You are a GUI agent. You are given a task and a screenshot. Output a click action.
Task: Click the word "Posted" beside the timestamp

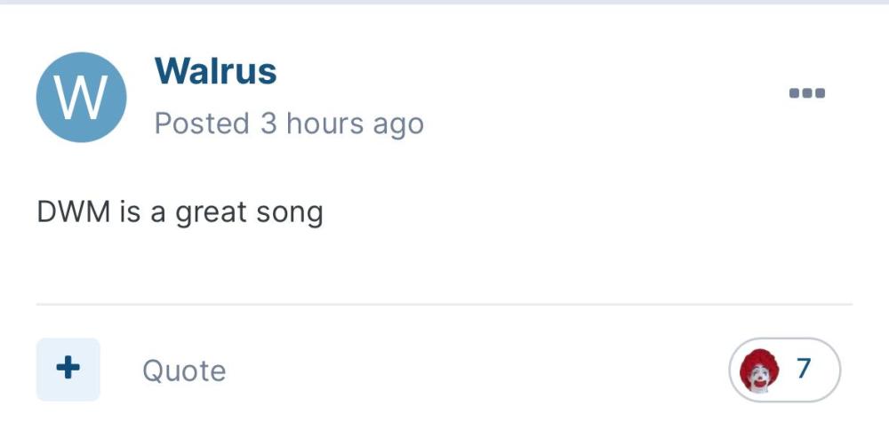point(202,123)
